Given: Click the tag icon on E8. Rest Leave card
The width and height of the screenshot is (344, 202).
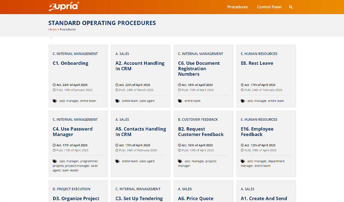Looking at the screenshot, I should point(243,101).
